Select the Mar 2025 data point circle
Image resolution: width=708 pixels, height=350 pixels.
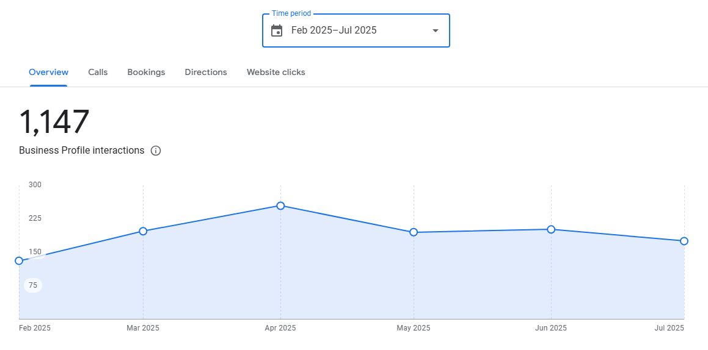[x=143, y=231]
